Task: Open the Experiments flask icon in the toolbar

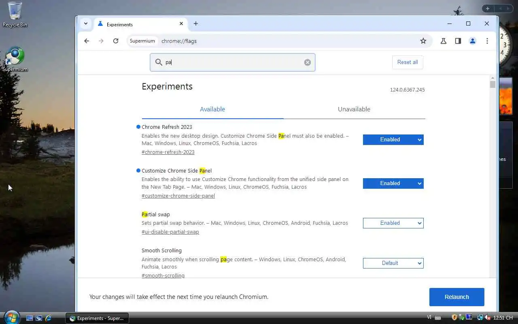Action: (x=444, y=41)
